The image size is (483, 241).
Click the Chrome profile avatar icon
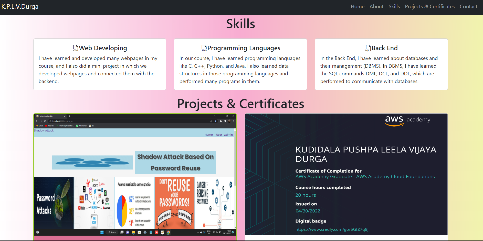pyautogui.click(x=229, y=121)
